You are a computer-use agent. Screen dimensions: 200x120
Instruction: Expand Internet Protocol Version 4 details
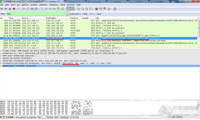coord(1,61)
